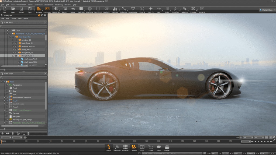This screenshot has height=155, width=276.
Task: Expand the Wings_Back tree node
Action: [x=13, y=50]
